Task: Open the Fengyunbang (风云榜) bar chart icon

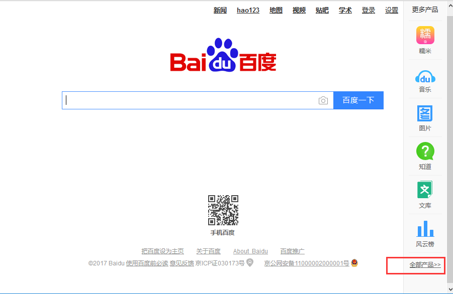Action: 425,229
